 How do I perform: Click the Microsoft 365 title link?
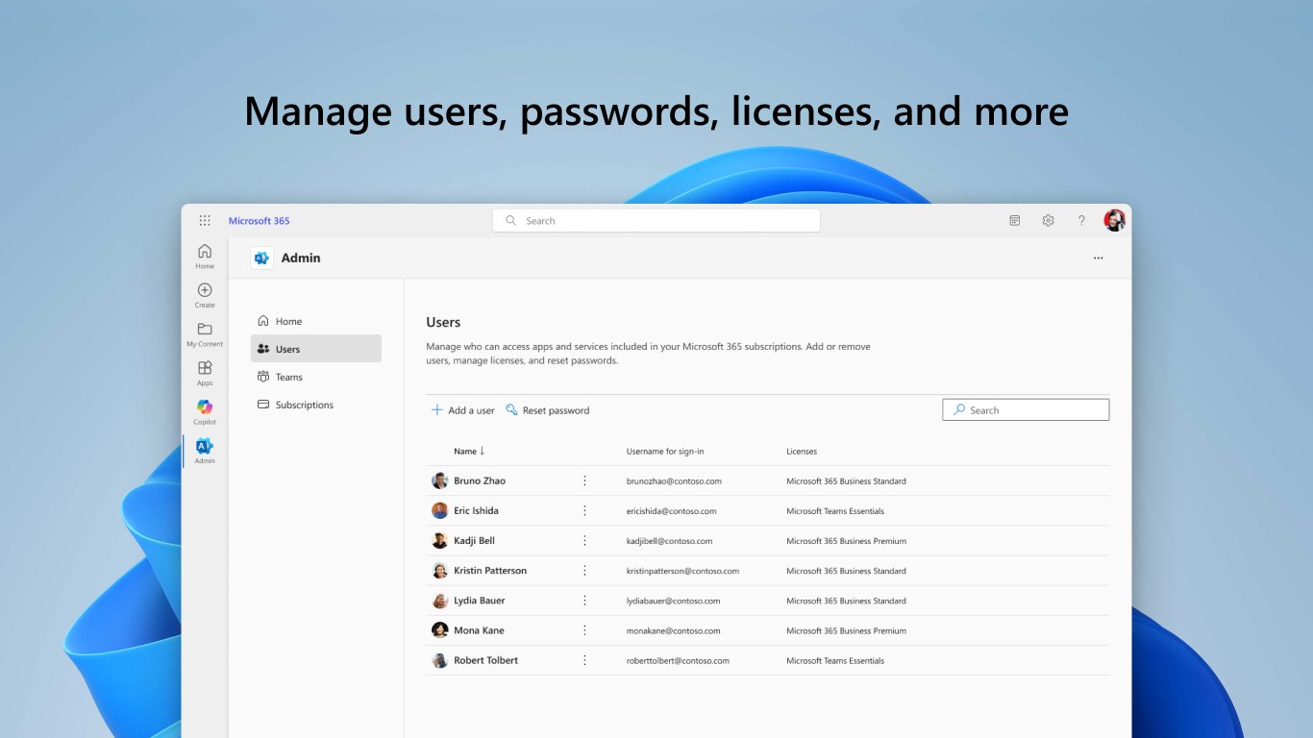[259, 221]
